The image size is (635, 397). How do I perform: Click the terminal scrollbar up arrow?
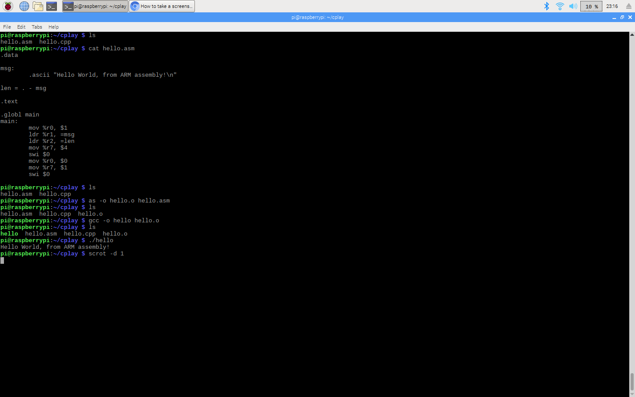[632, 34]
